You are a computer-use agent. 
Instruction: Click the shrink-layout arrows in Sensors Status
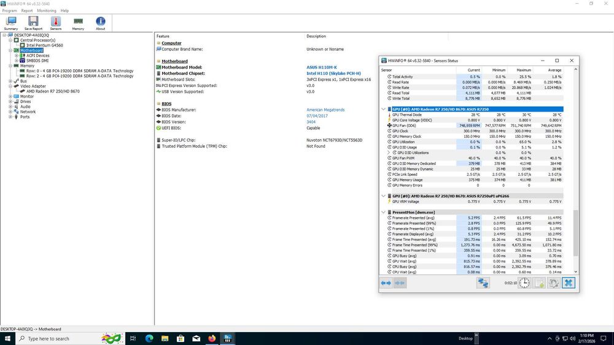click(x=400, y=283)
